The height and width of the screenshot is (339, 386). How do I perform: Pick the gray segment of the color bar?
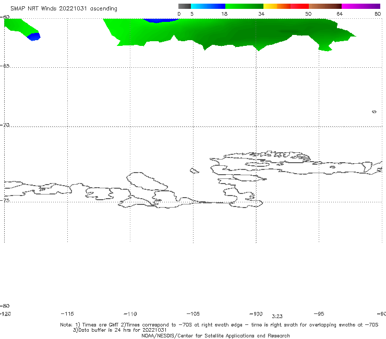pos(184,6)
